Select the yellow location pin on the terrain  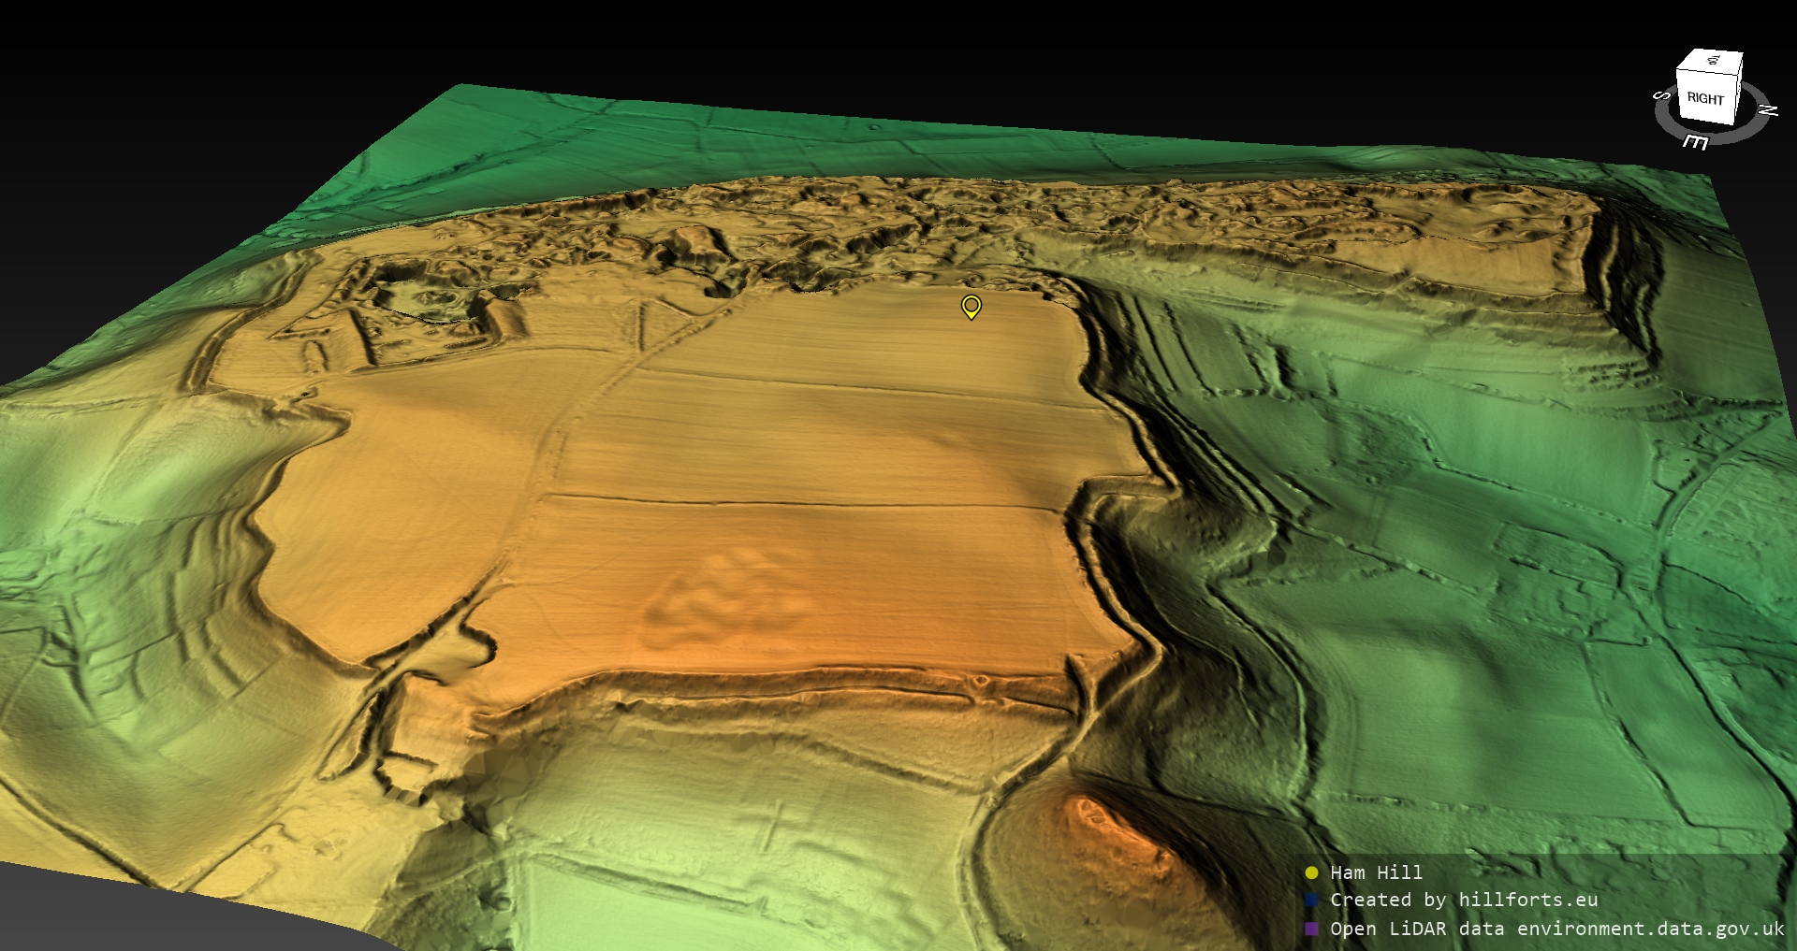972,306
